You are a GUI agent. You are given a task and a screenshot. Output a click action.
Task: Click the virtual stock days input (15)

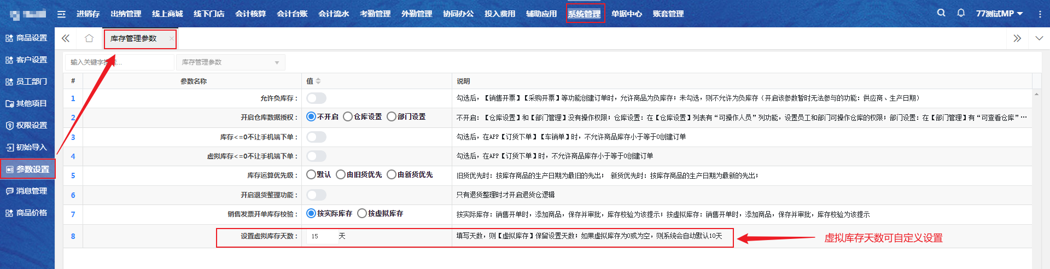pos(322,236)
